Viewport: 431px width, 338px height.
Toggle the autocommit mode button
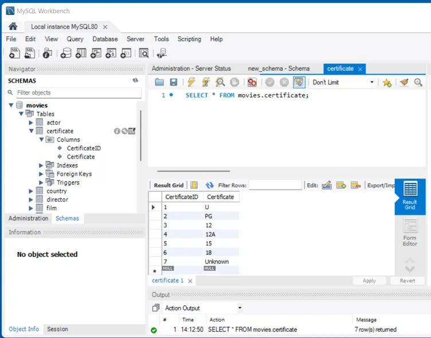pos(299,83)
